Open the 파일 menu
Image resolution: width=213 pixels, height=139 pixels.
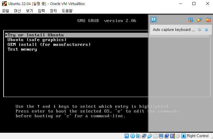pos(6,11)
